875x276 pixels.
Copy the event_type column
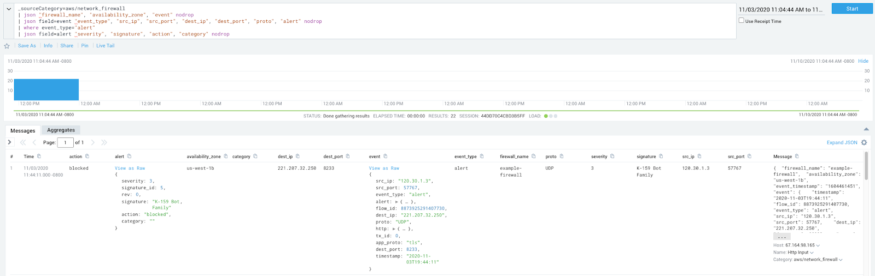(x=482, y=157)
